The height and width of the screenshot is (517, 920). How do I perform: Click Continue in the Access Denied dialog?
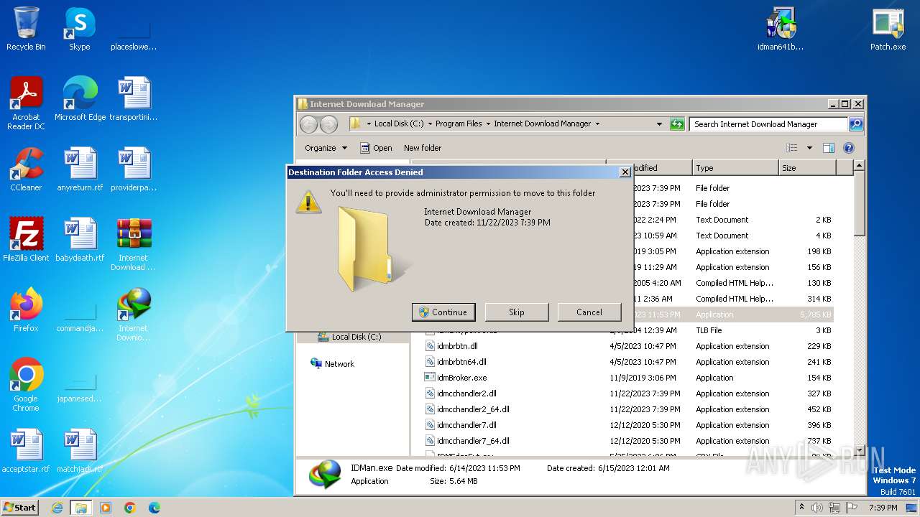click(444, 312)
